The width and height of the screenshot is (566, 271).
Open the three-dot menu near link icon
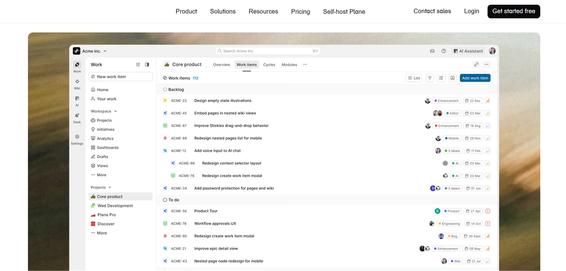[x=486, y=65]
